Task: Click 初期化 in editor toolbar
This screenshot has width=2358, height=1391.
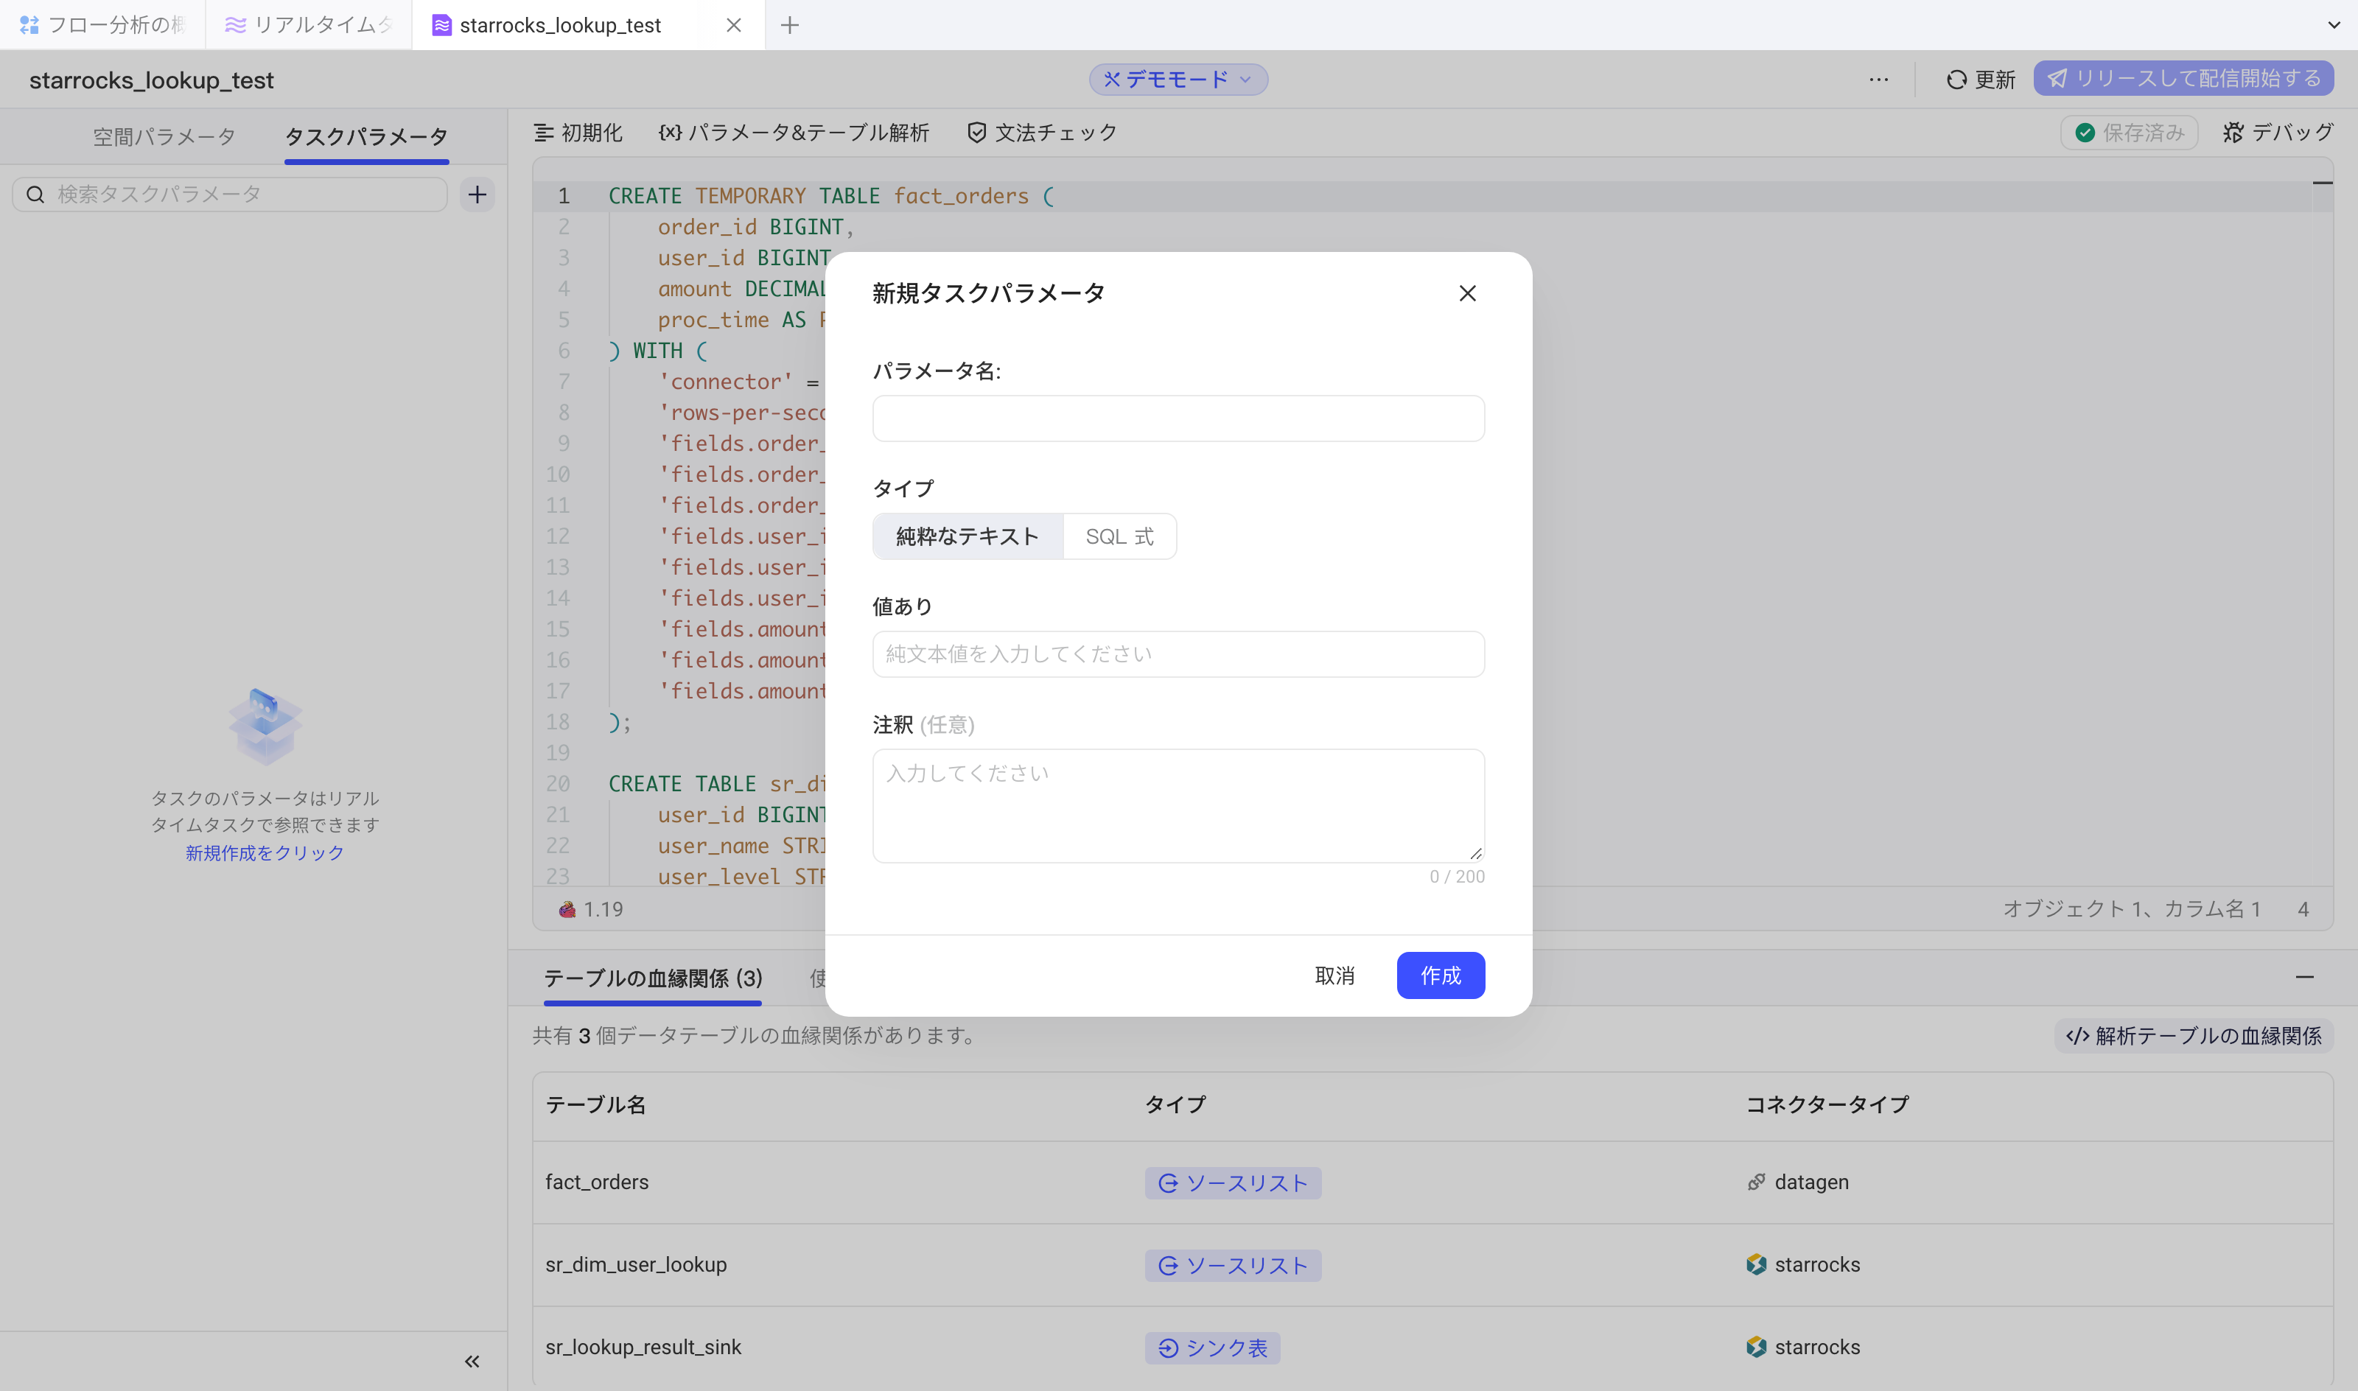Action: (x=578, y=133)
